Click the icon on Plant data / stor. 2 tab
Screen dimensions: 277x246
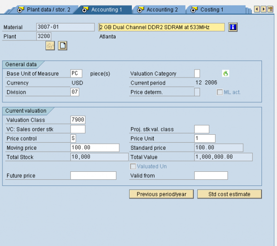pos(21,9)
